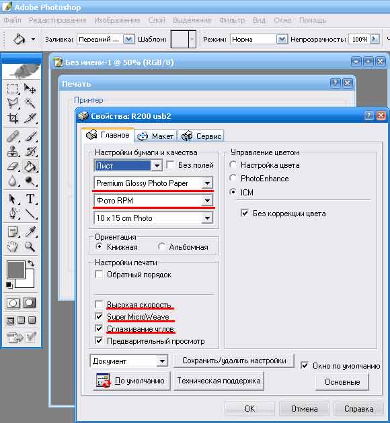The image size is (390, 423).
Task: Choose the Hand tool
Action: 13,246
